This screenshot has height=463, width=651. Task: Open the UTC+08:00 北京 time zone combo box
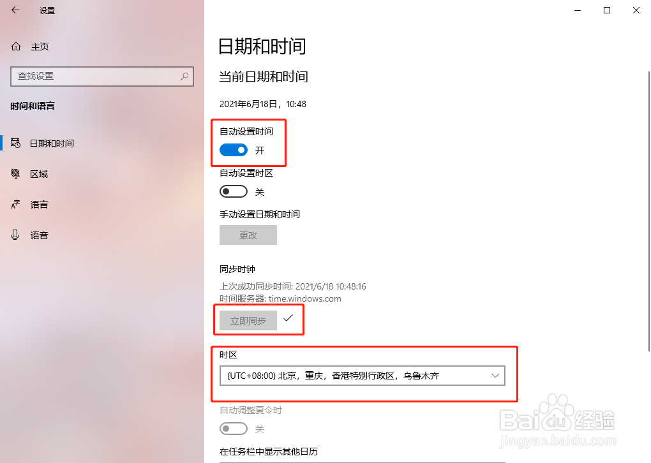[x=363, y=376]
